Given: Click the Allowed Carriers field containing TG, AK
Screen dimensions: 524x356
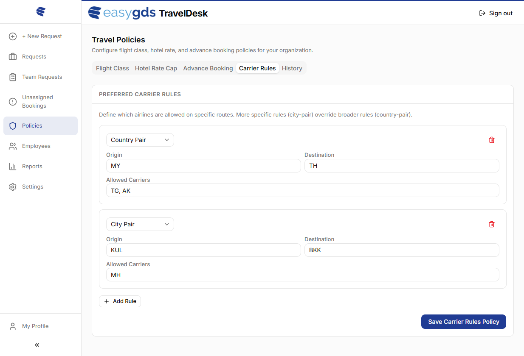Looking at the screenshot, I should pos(302,191).
